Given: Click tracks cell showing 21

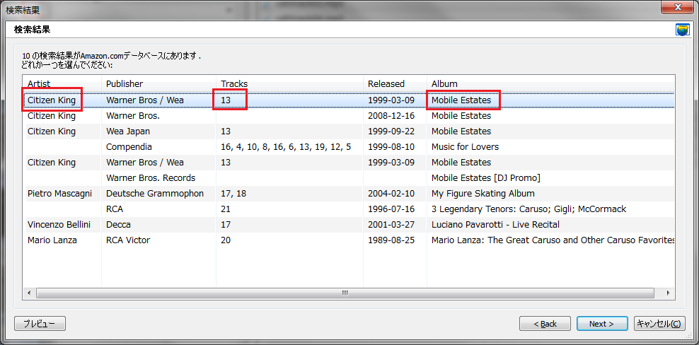Looking at the screenshot, I should [x=226, y=209].
